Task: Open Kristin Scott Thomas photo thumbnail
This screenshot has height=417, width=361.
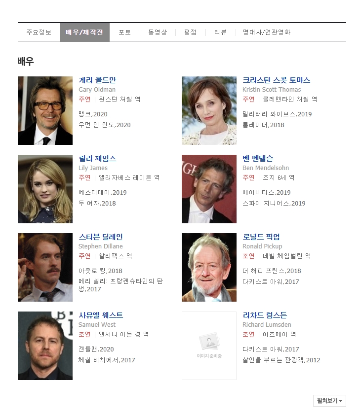Action: pos(209,110)
